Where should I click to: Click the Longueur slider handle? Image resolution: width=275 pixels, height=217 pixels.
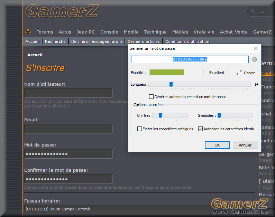coord(171,84)
